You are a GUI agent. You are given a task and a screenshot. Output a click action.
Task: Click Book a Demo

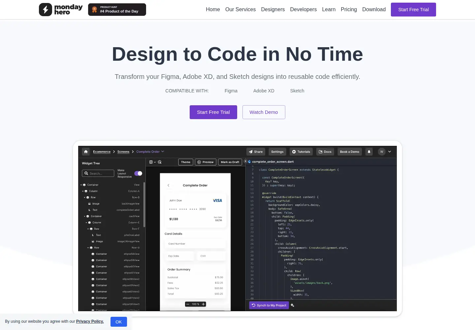pyautogui.click(x=350, y=152)
